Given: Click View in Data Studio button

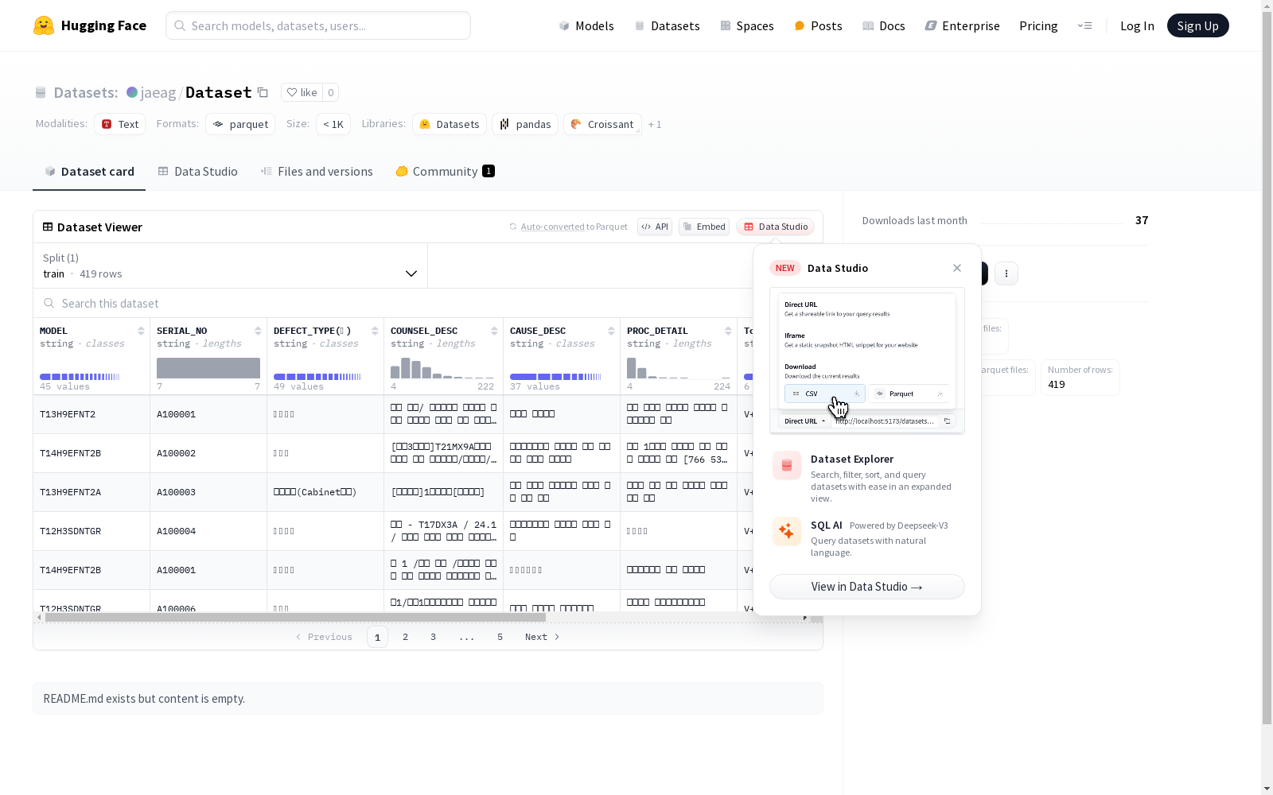Looking at the screenshot, I should (867, 587).
